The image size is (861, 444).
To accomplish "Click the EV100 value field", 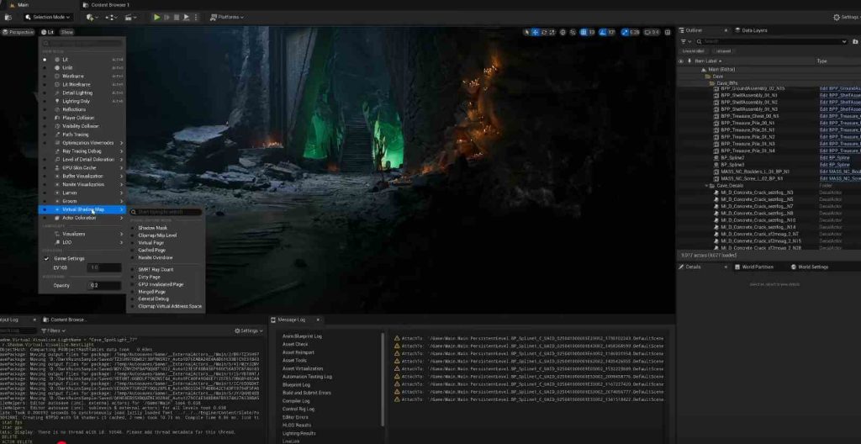I will click(x=105, y=267).
